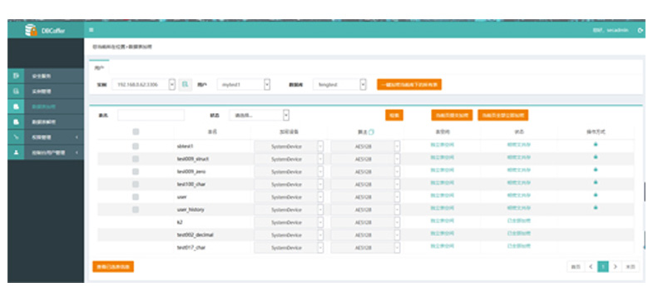Click the table name test100_char

[191, 184]
